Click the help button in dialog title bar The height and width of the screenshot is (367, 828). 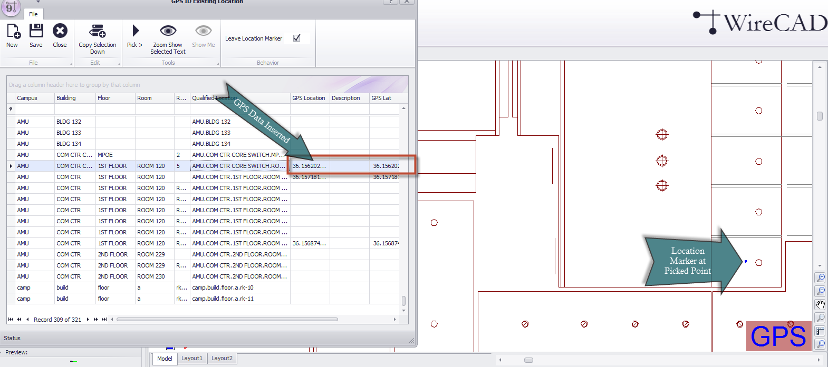tap(390, 2)
